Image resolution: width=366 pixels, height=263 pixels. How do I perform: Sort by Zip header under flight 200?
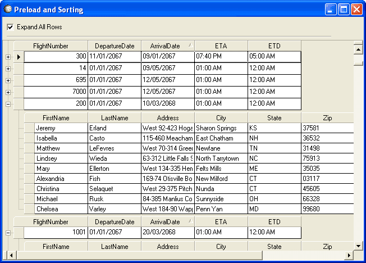[x=327, y=118]
